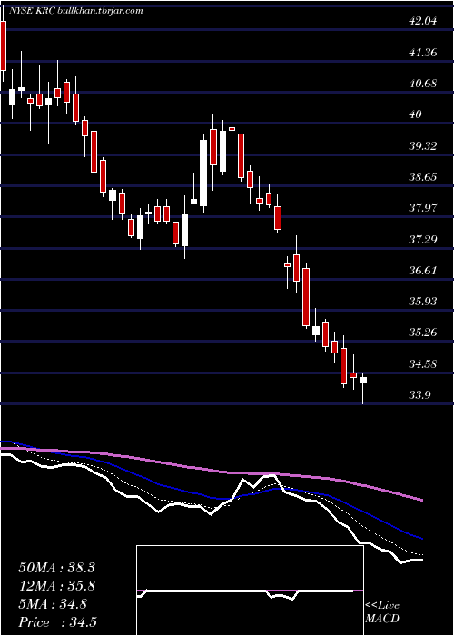Click the NYSE KRC chart title text

[74, 11]
